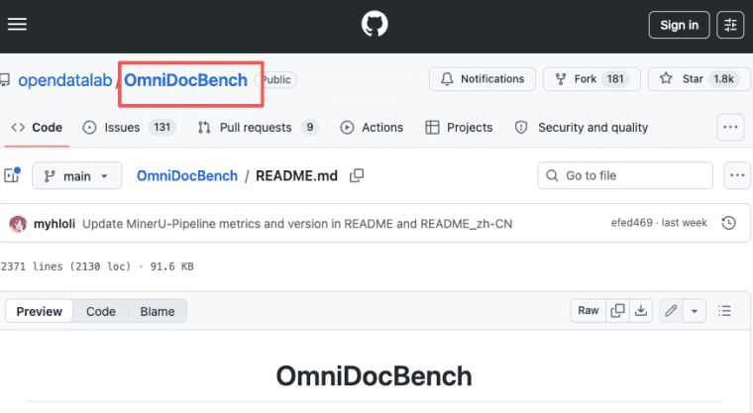Copy the README.md file path

click(357, 175)
